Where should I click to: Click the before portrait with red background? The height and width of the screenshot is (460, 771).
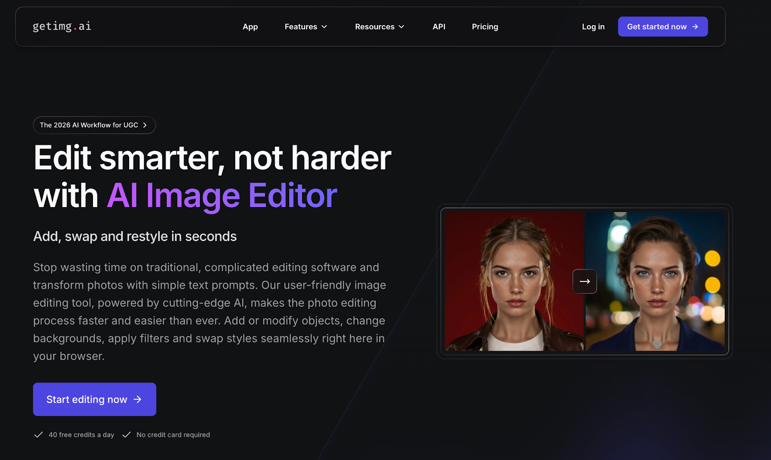(x=514, y=281)
